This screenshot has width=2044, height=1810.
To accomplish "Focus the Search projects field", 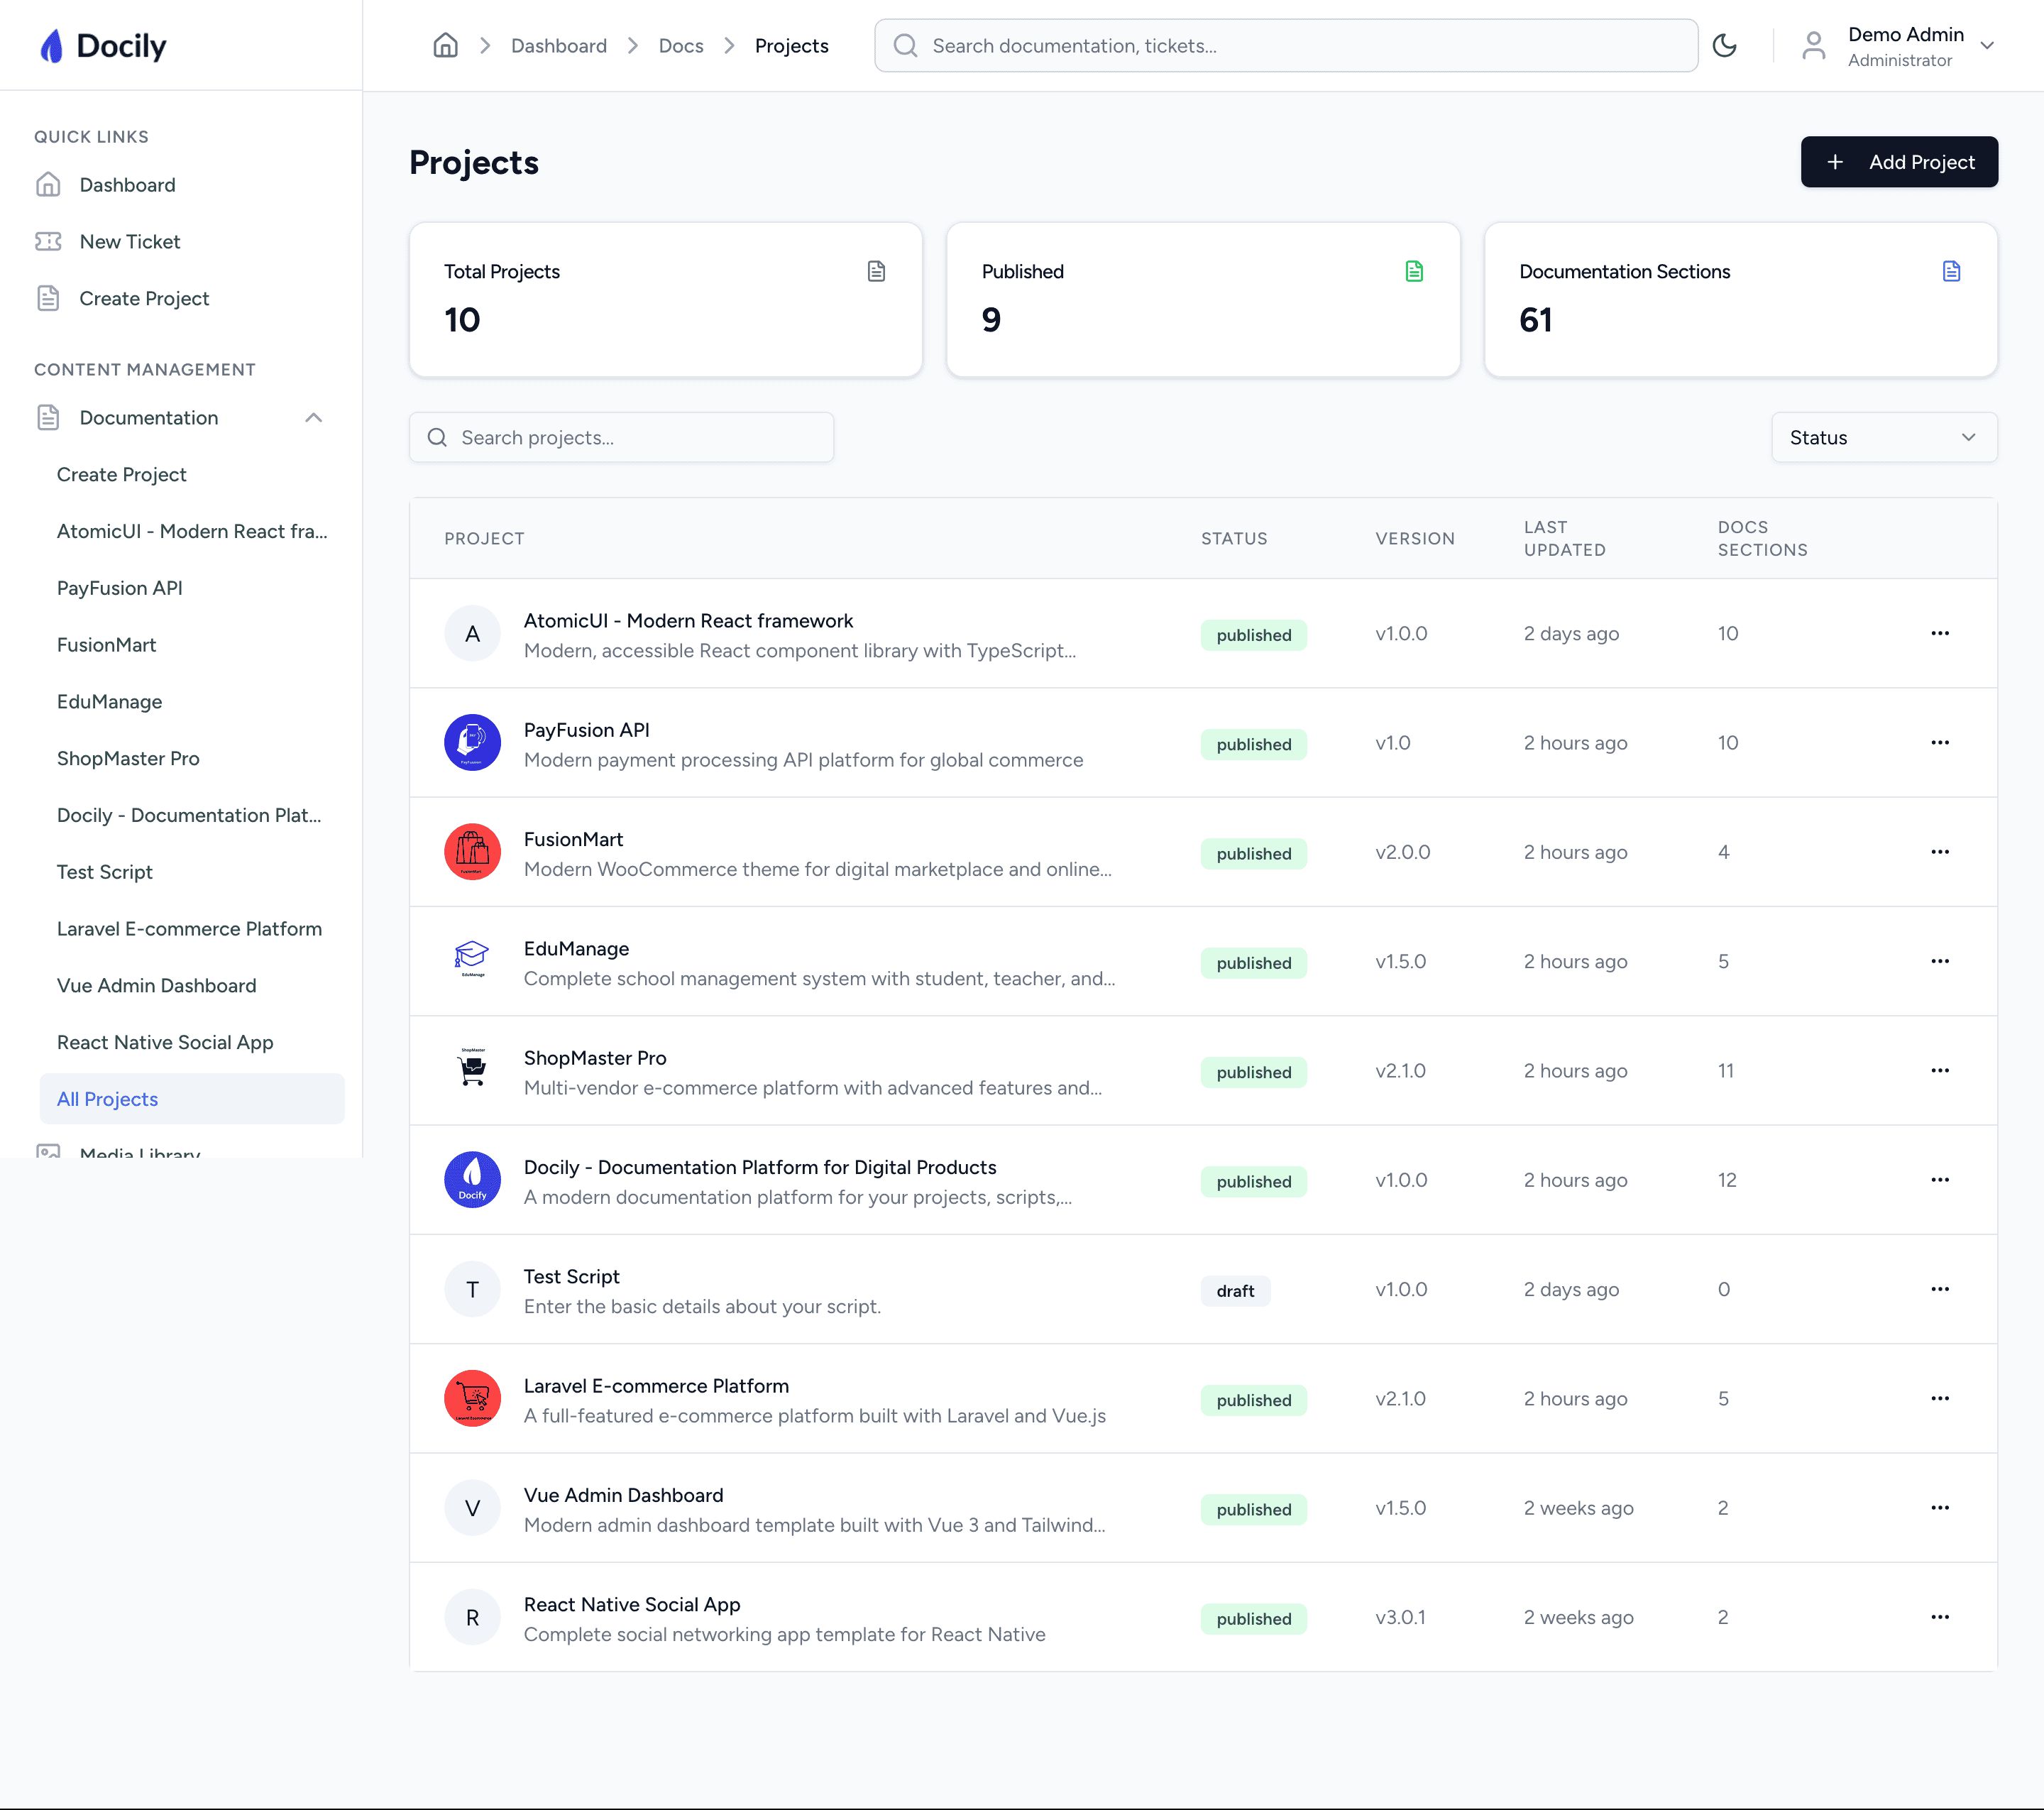I will point(621,437).
